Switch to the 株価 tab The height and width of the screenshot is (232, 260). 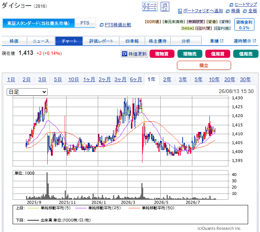coord(14,41)
